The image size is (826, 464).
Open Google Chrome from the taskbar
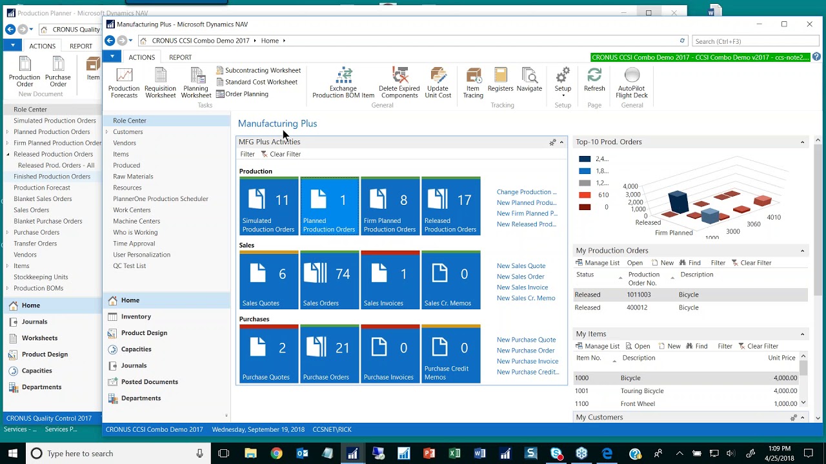click(x=276, y=454)
